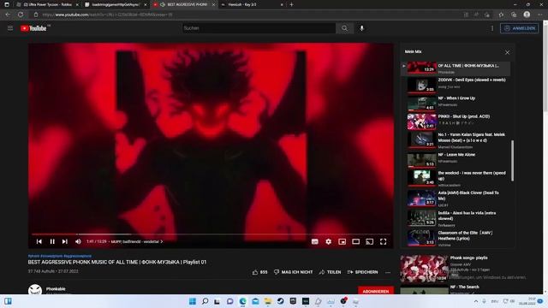
Task: Play Asta [AMV] Black Clover video
Action: click(x=456, y=198)
